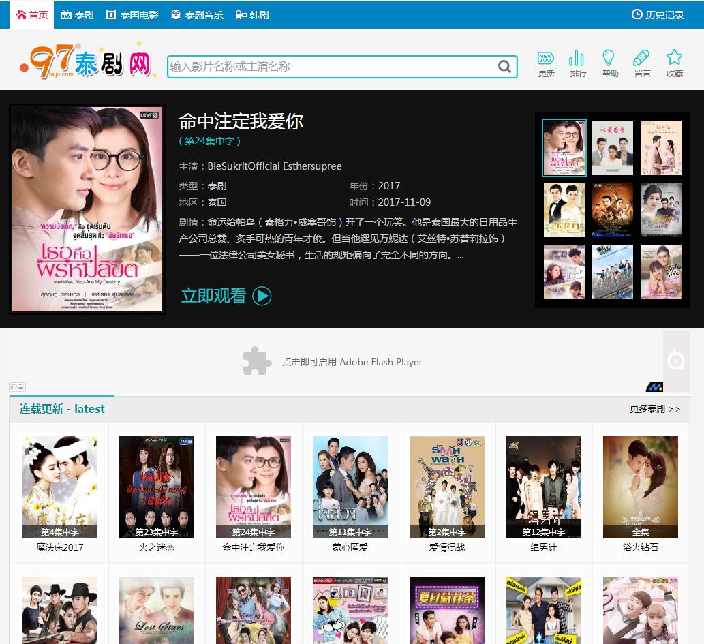Open the 火之迷恋 poster

[x=157, y=487]
